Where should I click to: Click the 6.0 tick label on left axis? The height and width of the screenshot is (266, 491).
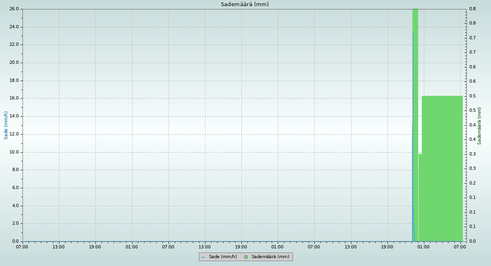(x=16, y=188)
